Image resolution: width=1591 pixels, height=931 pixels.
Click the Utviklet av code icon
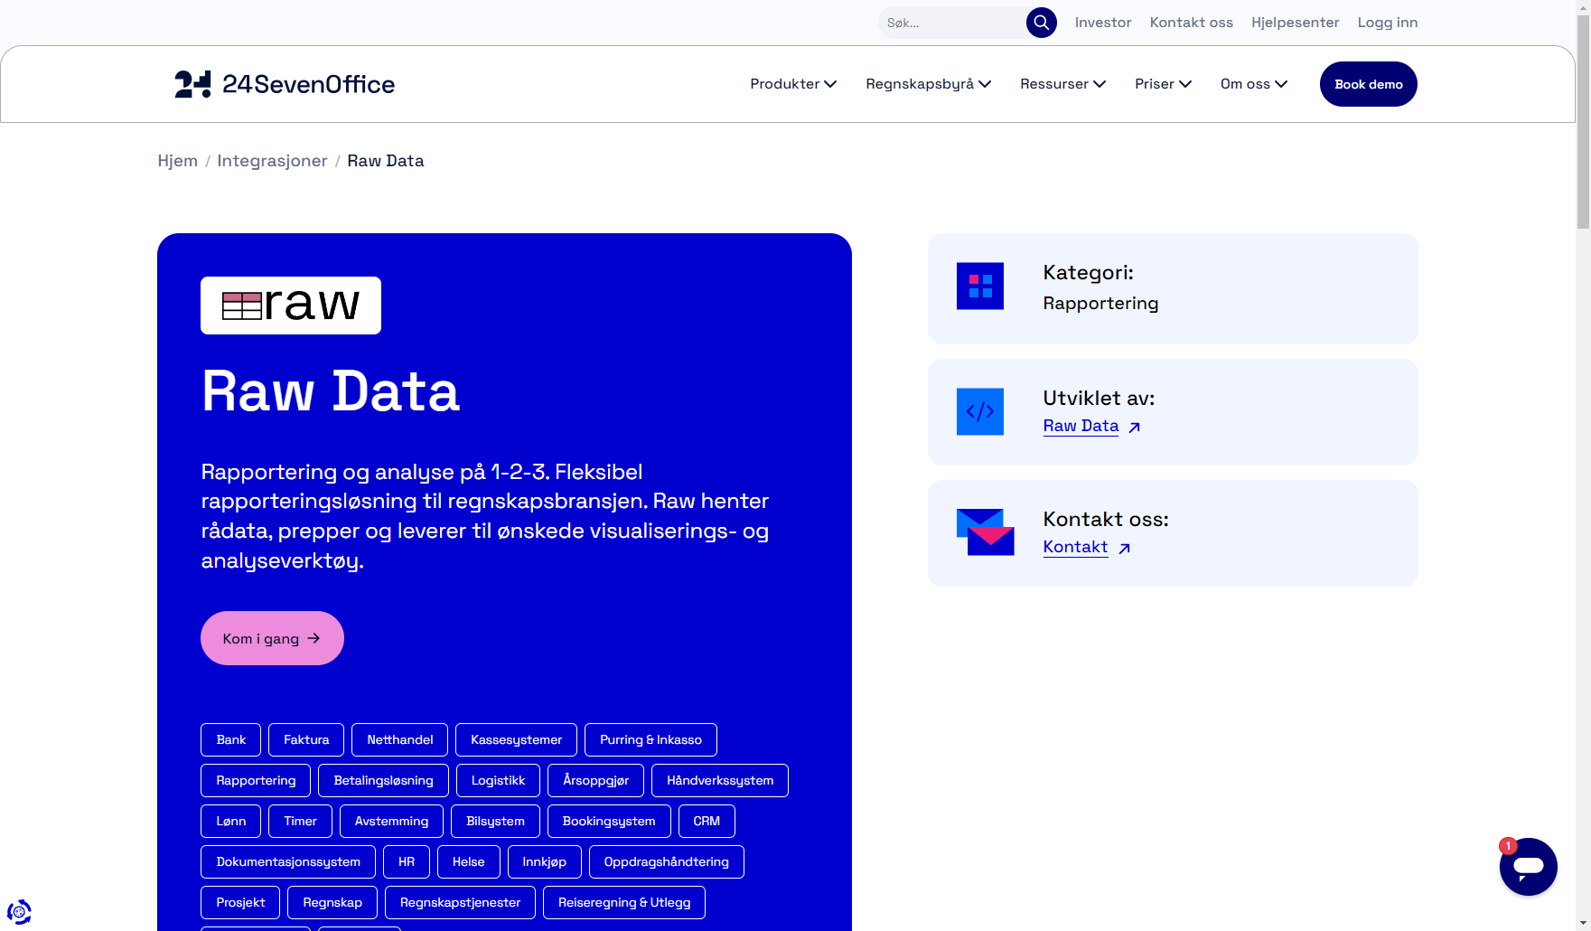(980, 411)
